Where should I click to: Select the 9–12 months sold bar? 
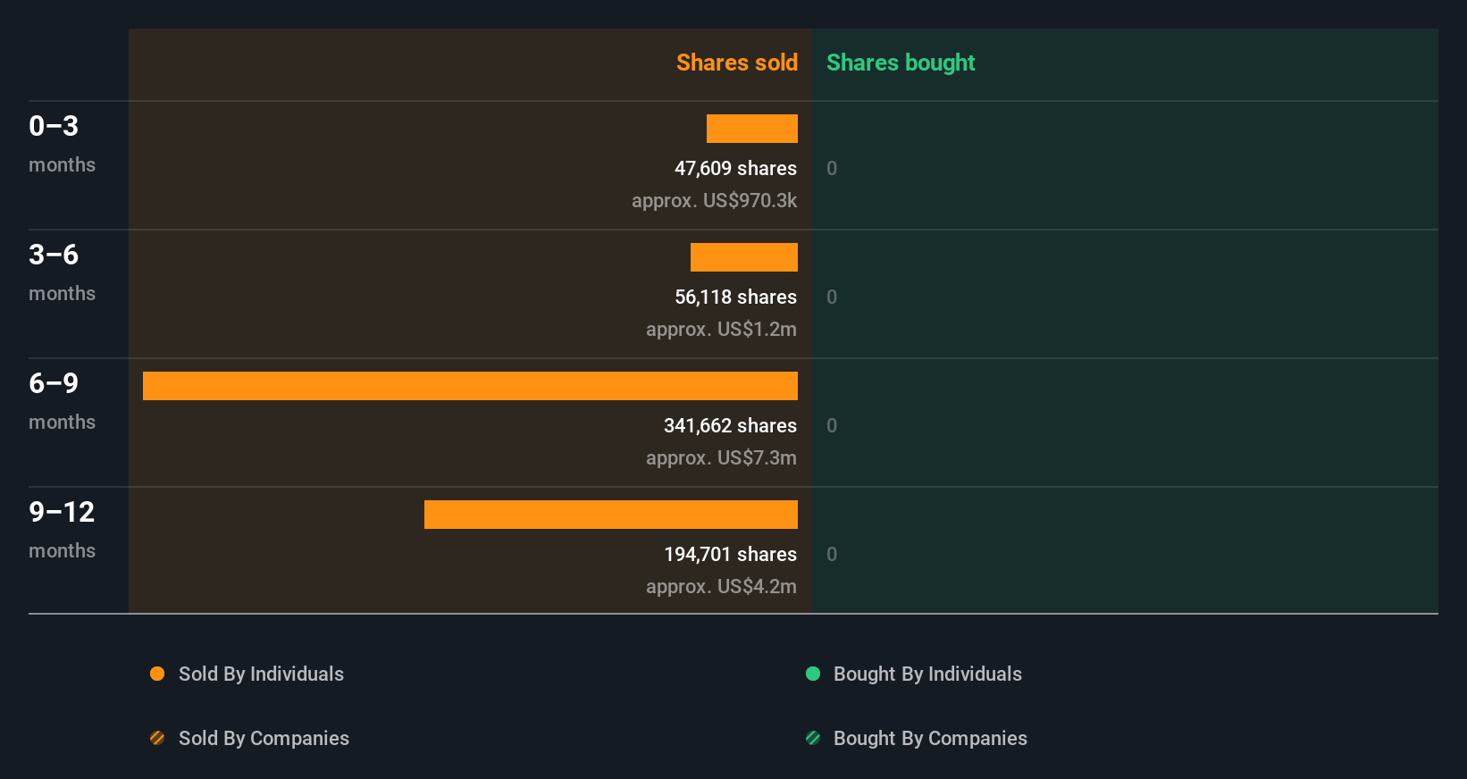(x=611, y=515)
